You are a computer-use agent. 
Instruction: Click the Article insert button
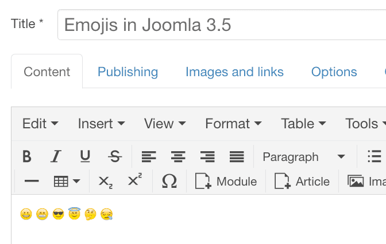point(302,181)
